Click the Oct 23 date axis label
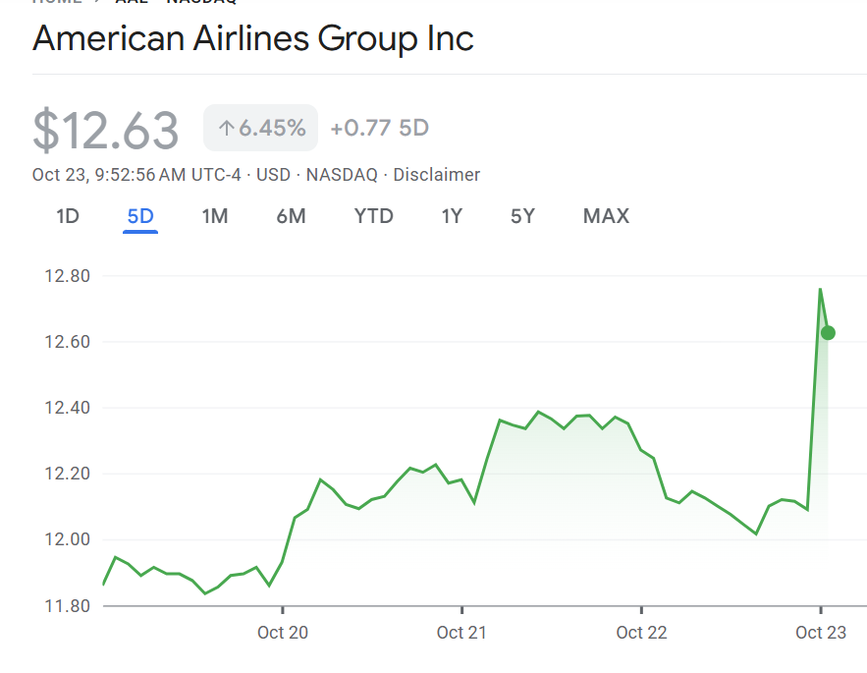 821,633
